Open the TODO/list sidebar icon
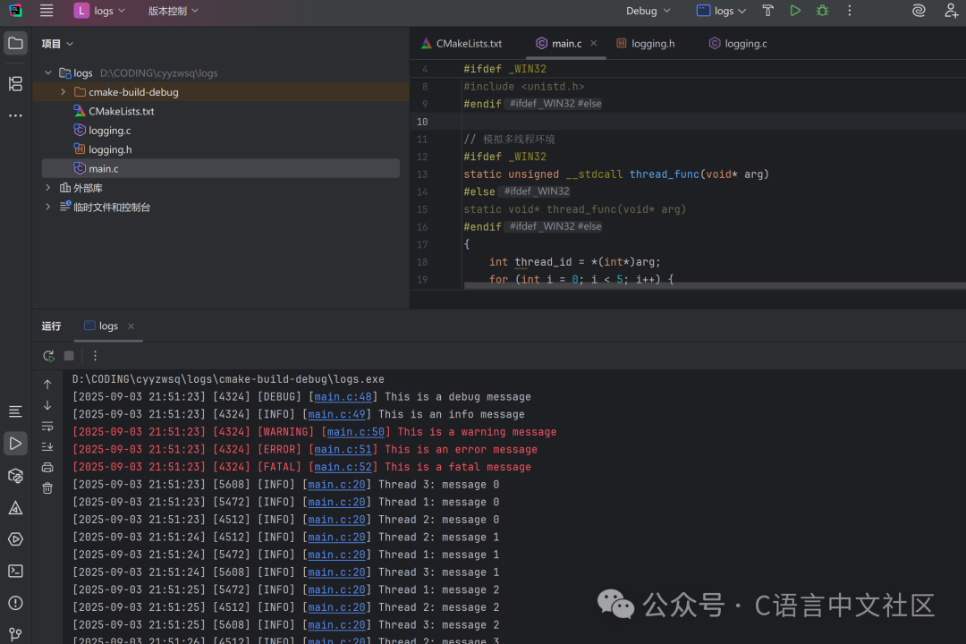Viewport: 966px width, 644px height. pos(15,411)
